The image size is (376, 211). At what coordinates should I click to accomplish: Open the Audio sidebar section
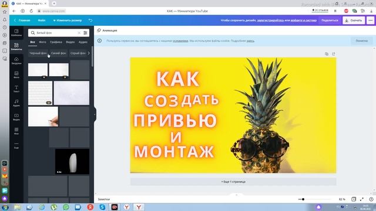[16, 103]
